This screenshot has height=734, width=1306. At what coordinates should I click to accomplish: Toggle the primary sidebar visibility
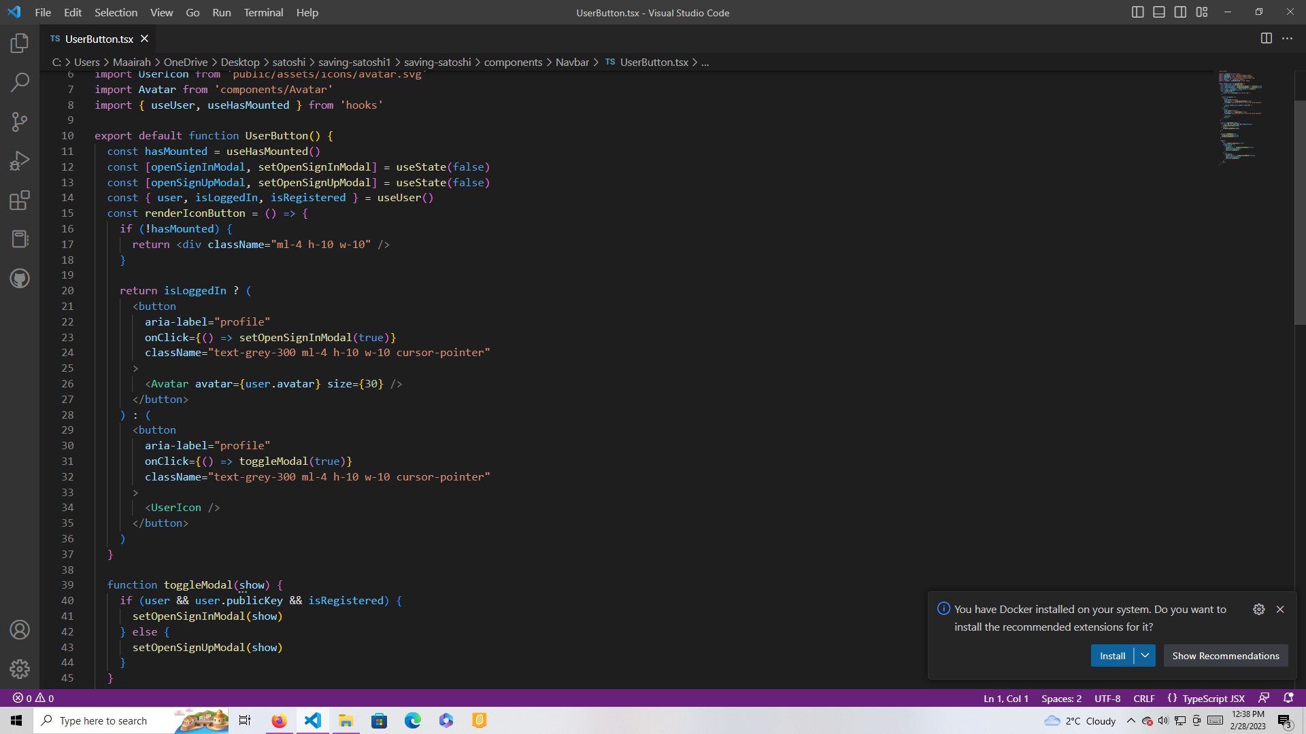(1137, 12)
